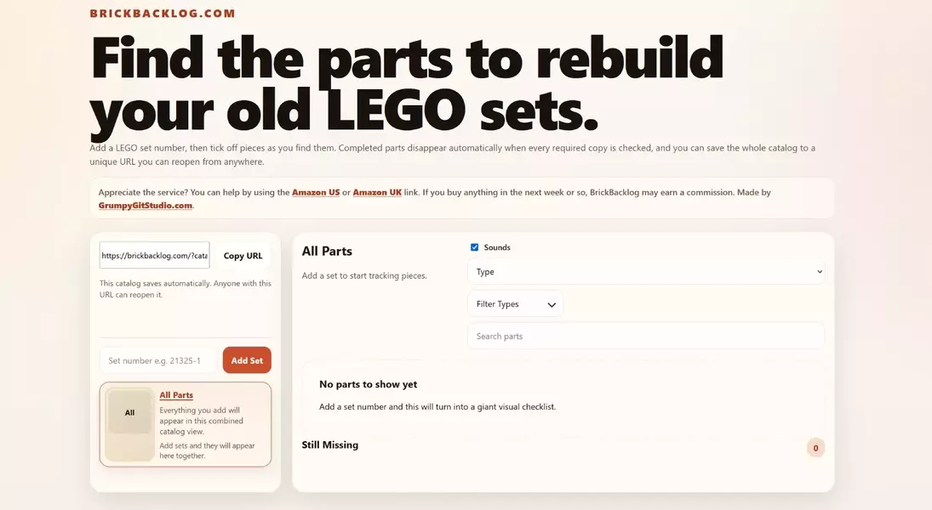The height and width of the screenshot is (510, 932).
Task: Click the Search parts field
Action: pos(645,337)
